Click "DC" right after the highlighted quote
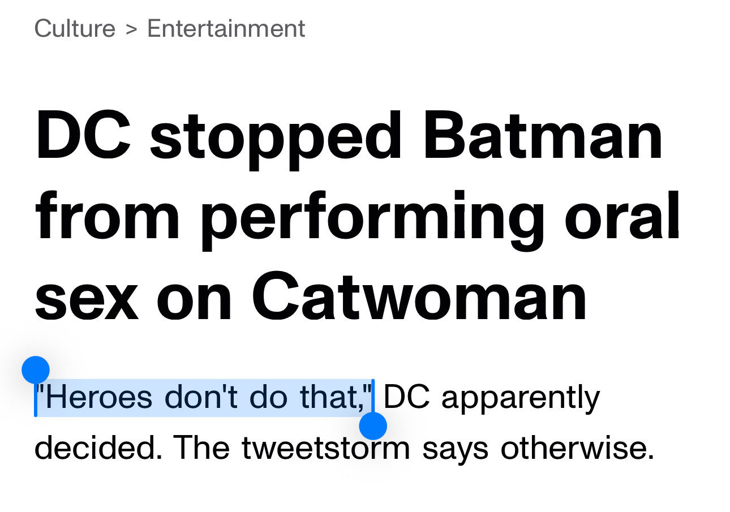730x512 pixels. 407,397
